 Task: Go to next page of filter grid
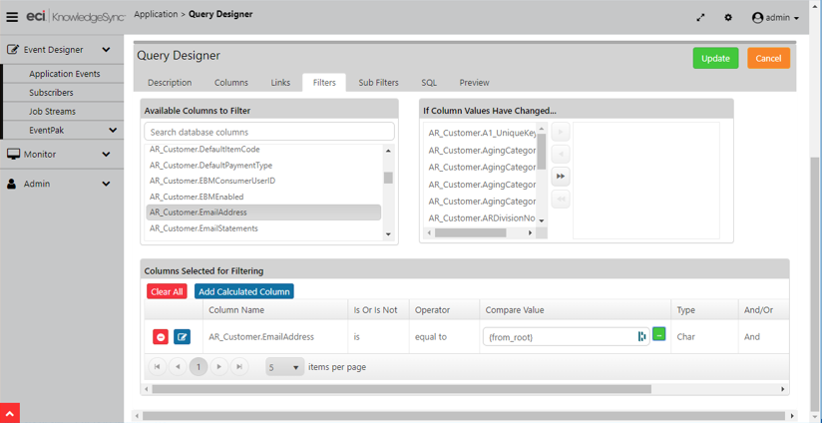219,367
